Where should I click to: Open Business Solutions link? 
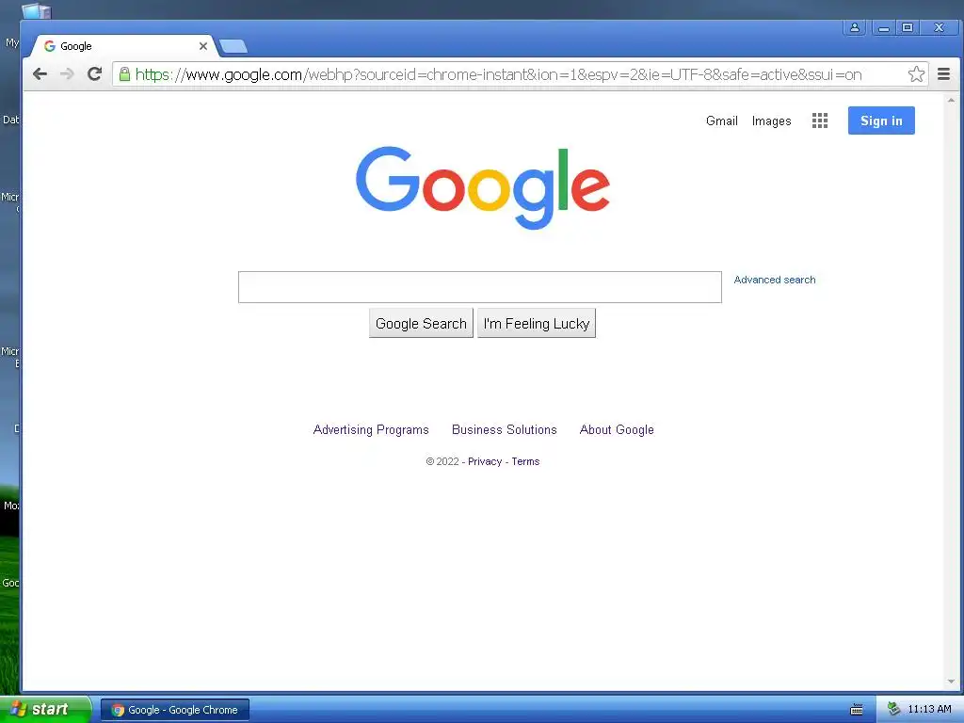505,429
